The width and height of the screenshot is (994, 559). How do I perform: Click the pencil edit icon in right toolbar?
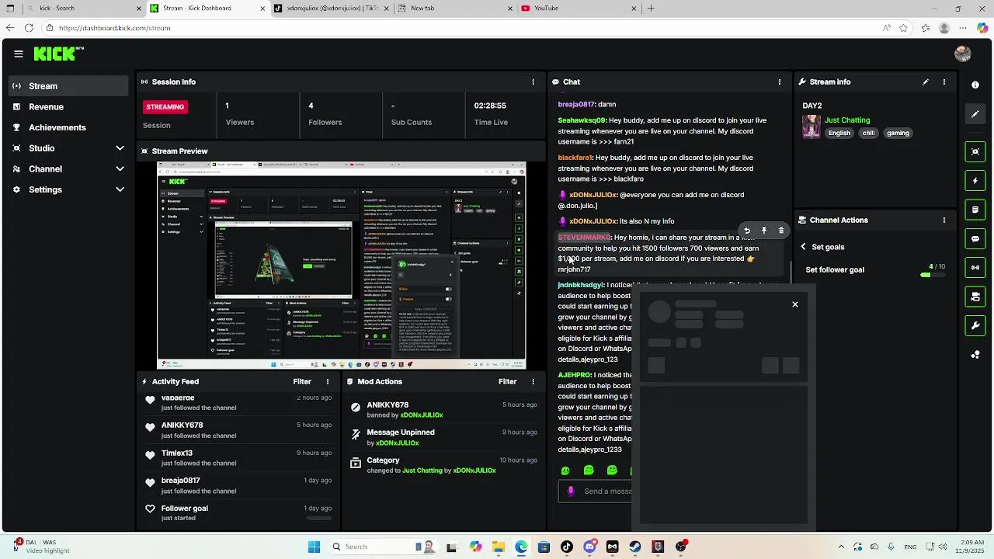(975, 114)
